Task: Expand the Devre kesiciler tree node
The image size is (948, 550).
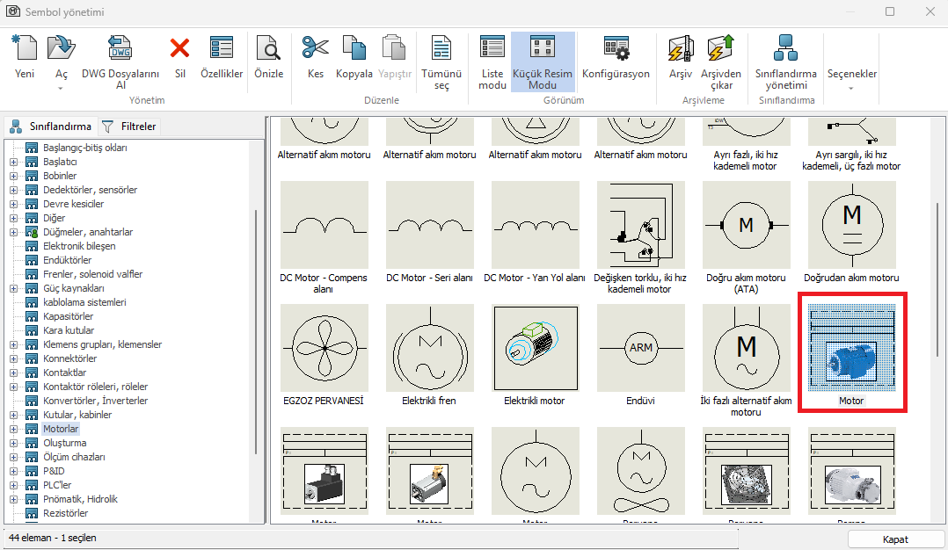Action: coord(13,204)
